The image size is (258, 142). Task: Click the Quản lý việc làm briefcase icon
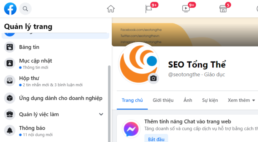[10, 114]
